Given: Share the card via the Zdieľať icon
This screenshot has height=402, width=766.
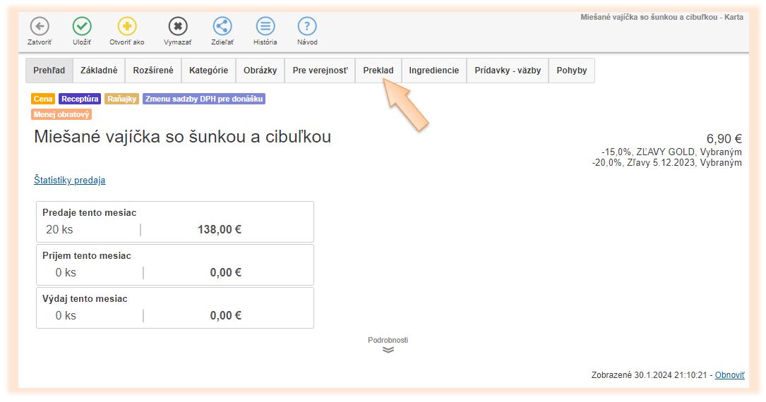Looking at the screenshot, I should click(222, 27).
